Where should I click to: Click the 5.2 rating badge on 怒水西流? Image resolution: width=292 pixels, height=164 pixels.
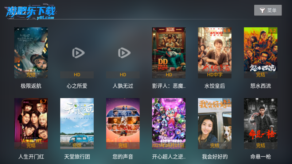click(x=273, y=30)
